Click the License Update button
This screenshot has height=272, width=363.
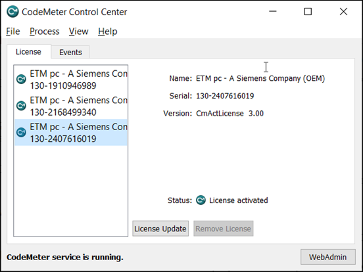[x=160, y=229]
